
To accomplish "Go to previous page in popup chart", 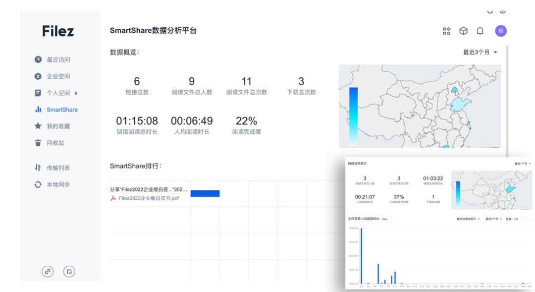I will tap(523, 219).
